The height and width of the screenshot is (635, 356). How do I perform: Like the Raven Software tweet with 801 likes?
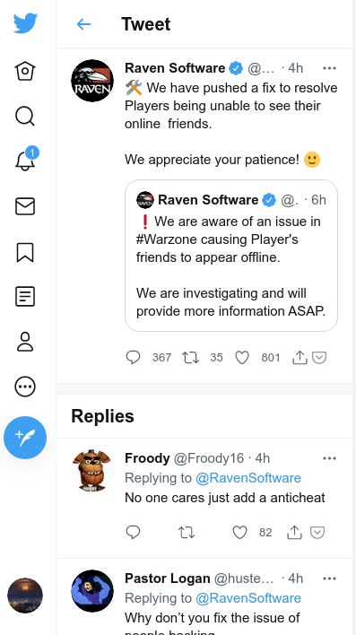click(x=242, y=358)
